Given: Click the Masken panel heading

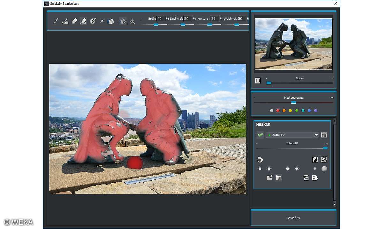Looking at the screenshot, I should 263,124.
